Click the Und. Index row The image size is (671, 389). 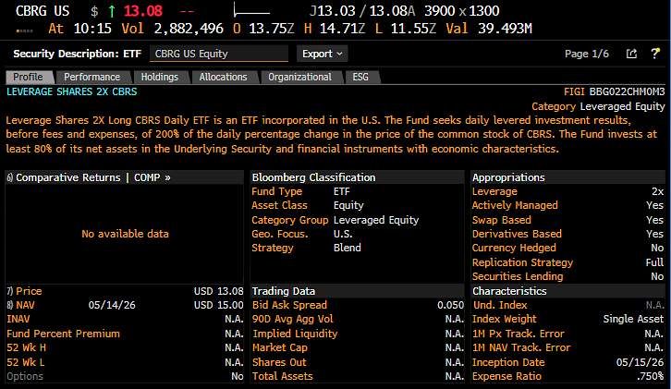pos(567,305)
